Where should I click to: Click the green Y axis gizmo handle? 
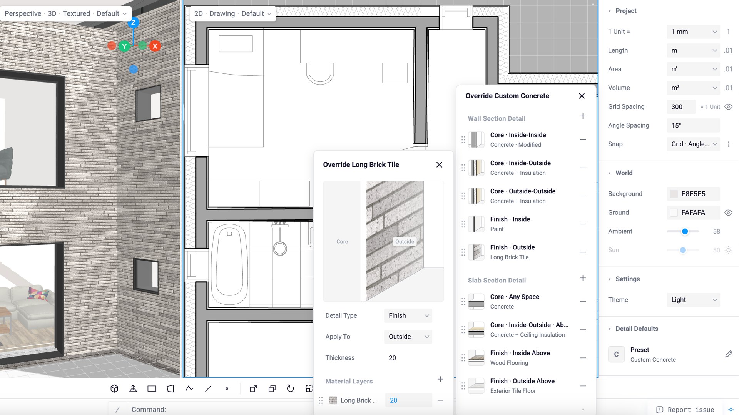click(x=124, y=46)
